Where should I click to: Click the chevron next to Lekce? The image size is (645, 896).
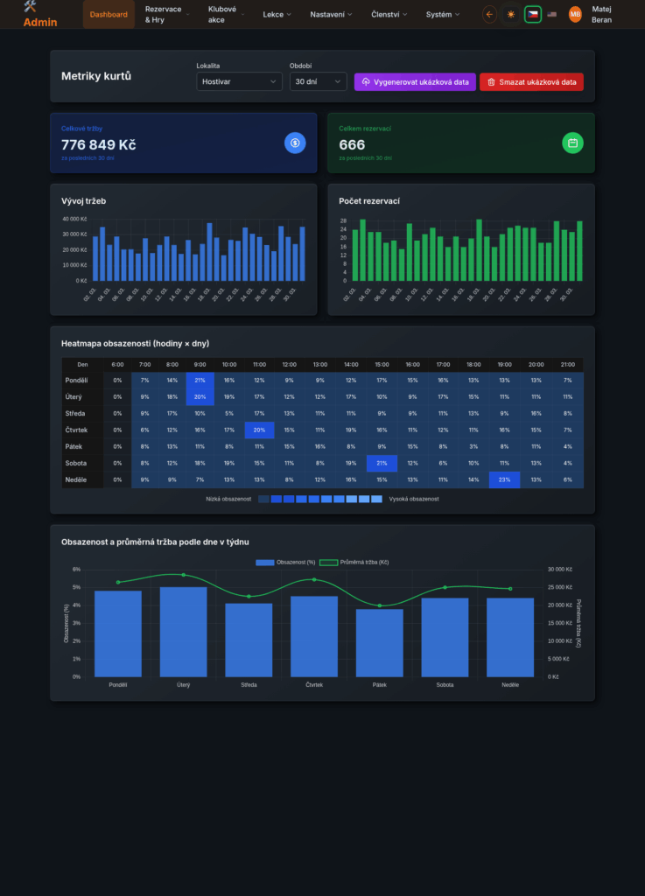point(289,14)
